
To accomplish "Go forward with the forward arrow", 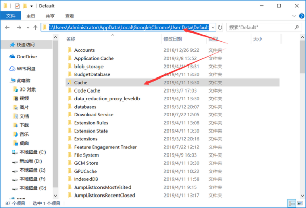I will tap(19, 28).
